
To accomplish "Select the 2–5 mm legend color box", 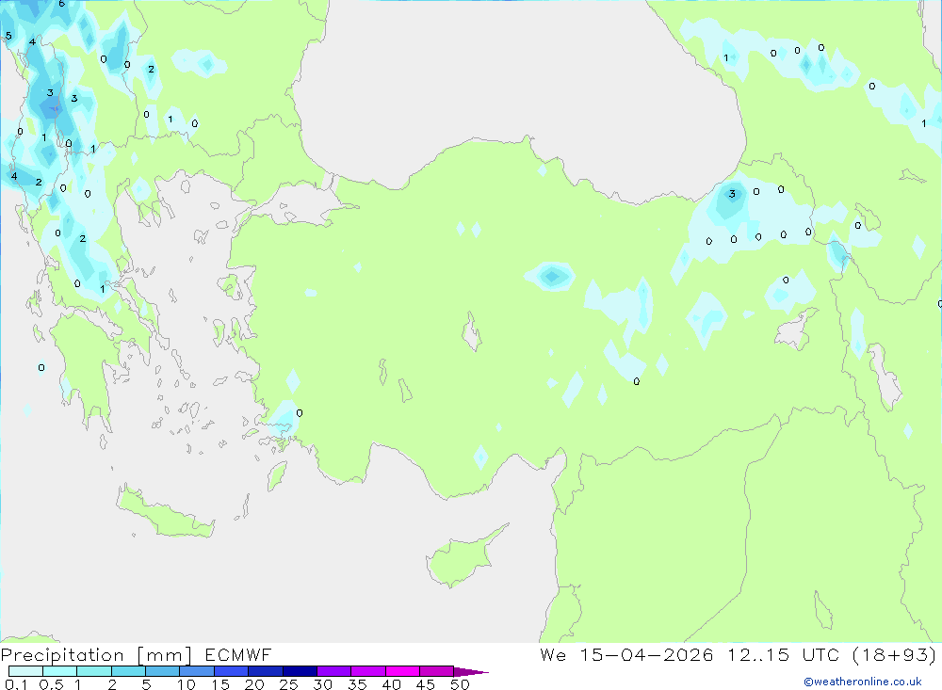I will pyautogui.click(x=128, y=671).
